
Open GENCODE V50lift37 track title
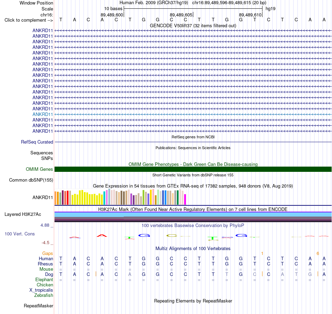coord(193,25)
